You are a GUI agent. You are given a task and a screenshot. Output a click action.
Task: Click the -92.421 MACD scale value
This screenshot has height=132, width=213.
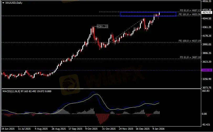tap(206, 125)
